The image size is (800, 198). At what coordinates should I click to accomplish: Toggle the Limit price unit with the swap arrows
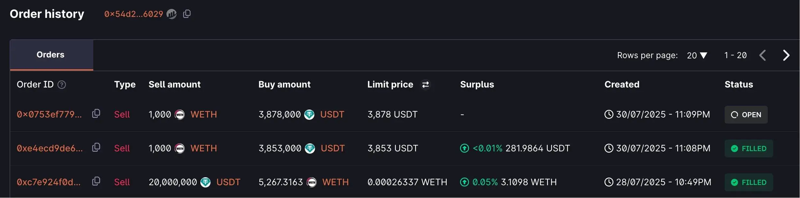coord(425,85)
